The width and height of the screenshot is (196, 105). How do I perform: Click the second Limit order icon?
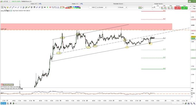pos(165,8)
